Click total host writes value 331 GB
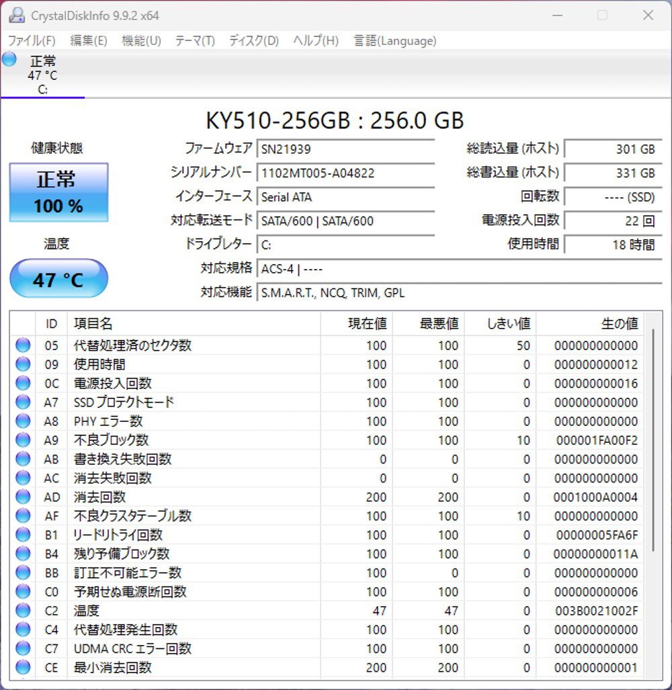Image resolution: width=672 pixels, height=690 pixels. pos(613,173)
